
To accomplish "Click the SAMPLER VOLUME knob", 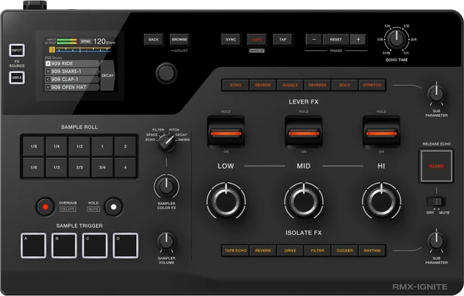I will 166,242.
